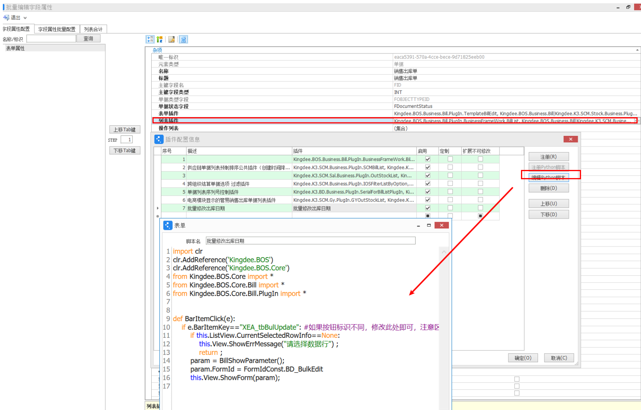
Task: Click the 插件配置信息 dialog logo icon
Action: point(159,140)
